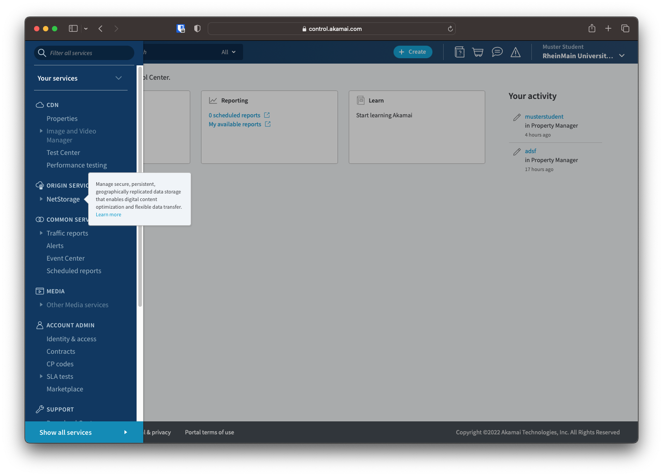The width and height of the screenshot is (663, 476).
Task: Open the chat bubble icon
Action: 497,52
